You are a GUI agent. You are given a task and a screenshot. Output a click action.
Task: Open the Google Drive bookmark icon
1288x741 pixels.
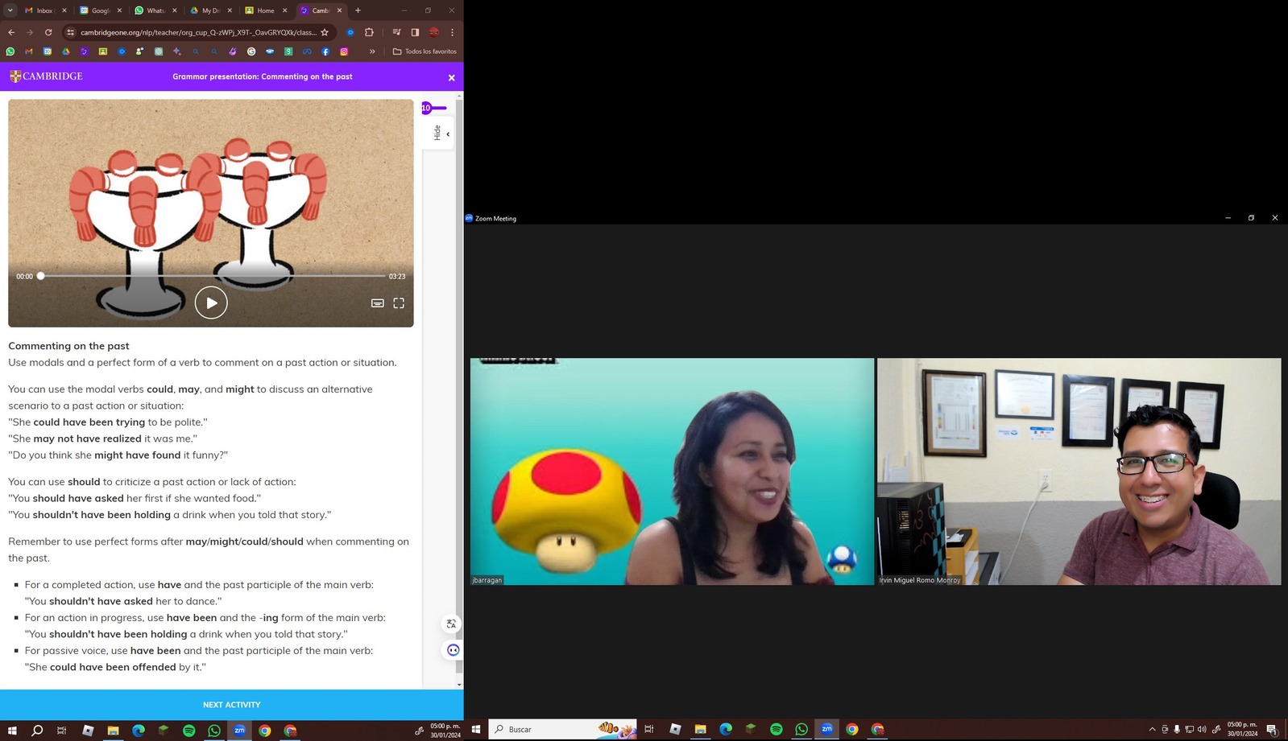(66, 51)
